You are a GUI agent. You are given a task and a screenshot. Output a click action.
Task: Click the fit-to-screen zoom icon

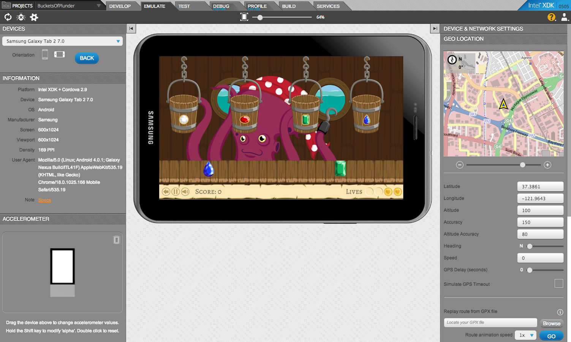point(244,17)
